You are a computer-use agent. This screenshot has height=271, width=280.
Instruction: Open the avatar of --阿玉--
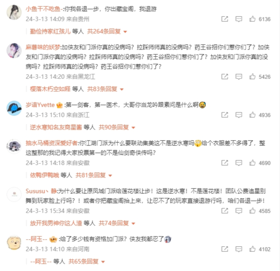click(x=14, y=243)
